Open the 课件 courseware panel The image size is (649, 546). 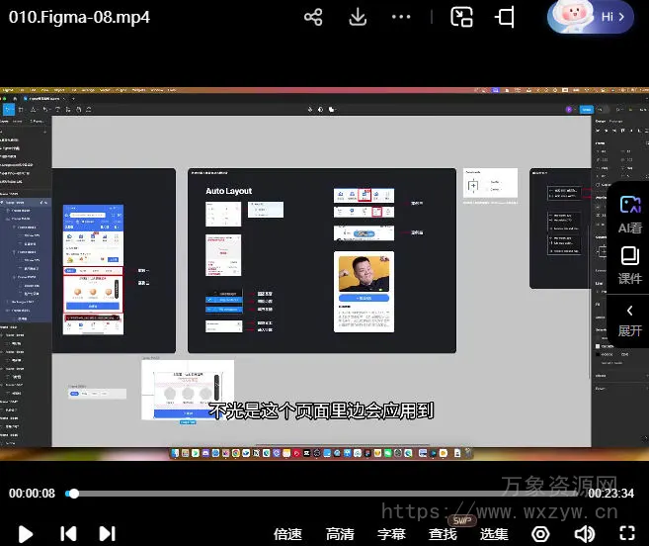[x=630, y=265]
